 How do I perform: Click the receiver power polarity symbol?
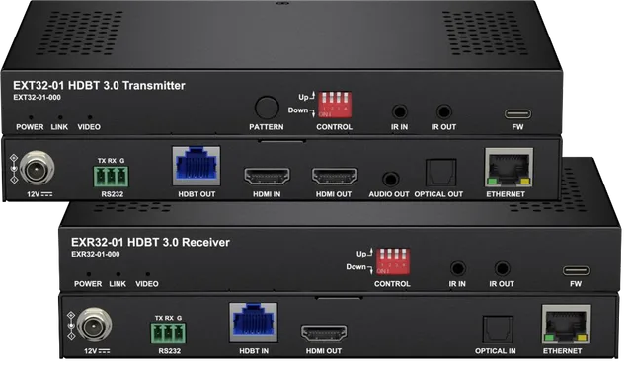coord(71,326)
